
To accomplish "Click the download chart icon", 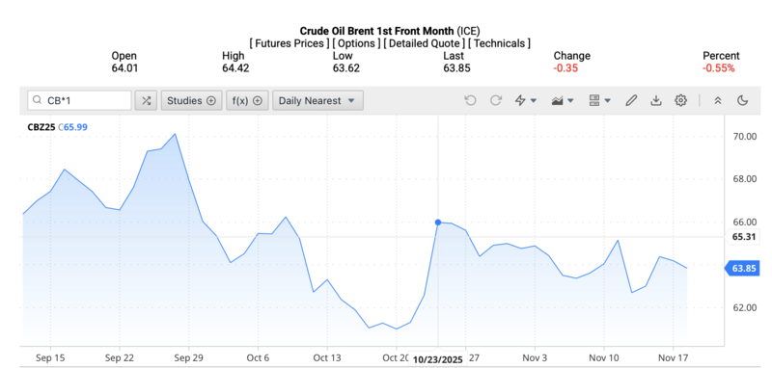I will tap(656, 101).
